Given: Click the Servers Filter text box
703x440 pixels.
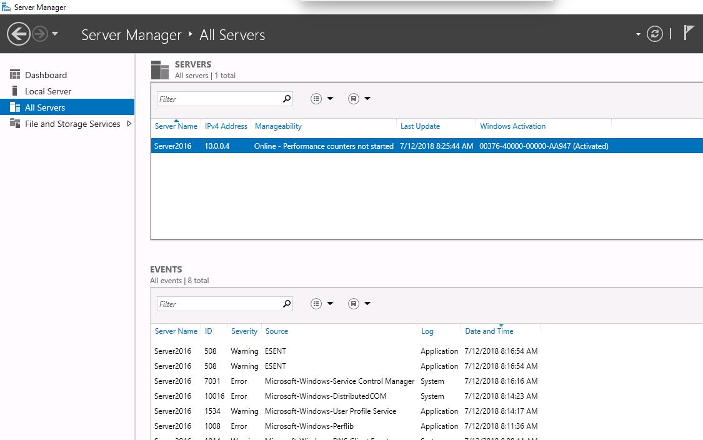Looking at the screenshot, I should coord(217,99).
